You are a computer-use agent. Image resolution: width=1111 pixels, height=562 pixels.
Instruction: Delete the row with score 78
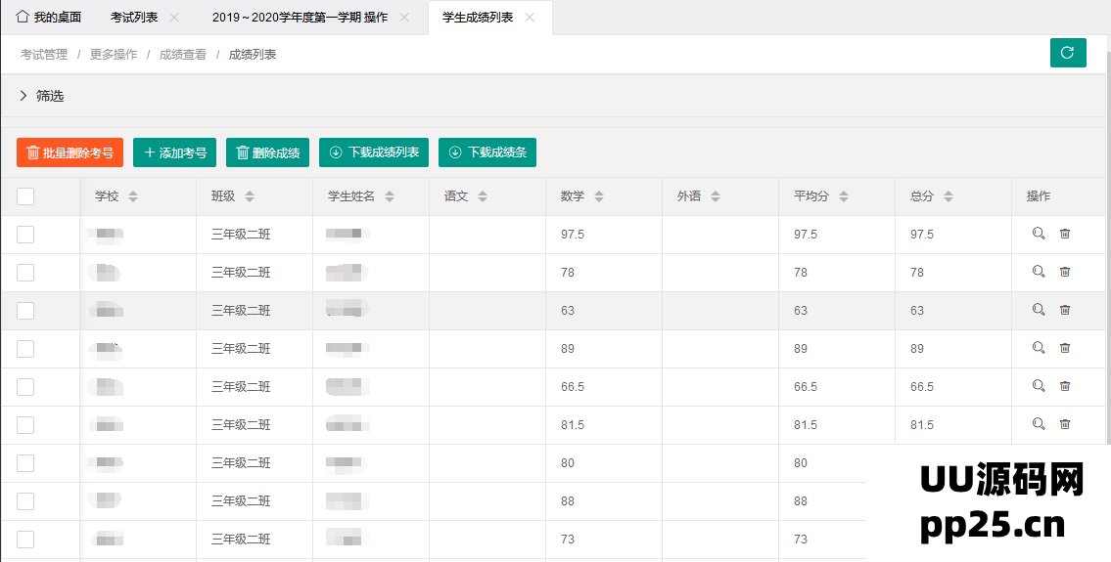tap(1065, 272)
